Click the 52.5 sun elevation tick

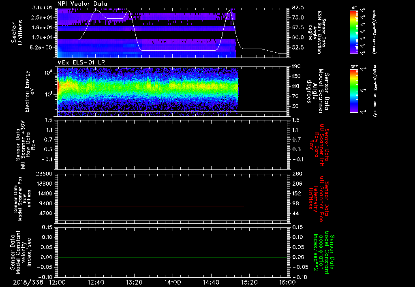pyautogui.click(x=298, y=48)
